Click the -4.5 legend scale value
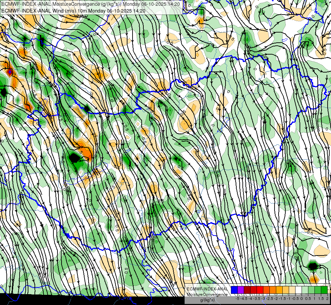Screen dimensions: 331x305 244,299
